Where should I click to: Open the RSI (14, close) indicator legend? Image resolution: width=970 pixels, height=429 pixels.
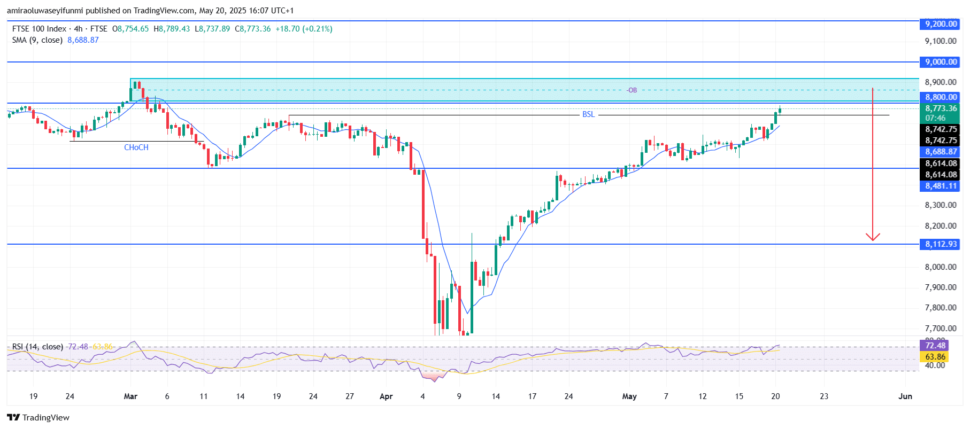tap(37, 347)
